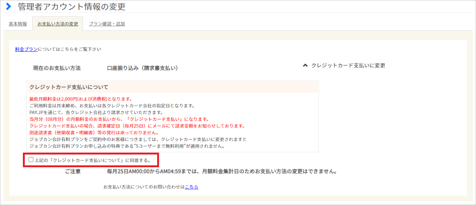This screenshot has width=476, height=205.
Task: Select the お支払い方法の変更 tab
Action: click(x=58, y=24)
